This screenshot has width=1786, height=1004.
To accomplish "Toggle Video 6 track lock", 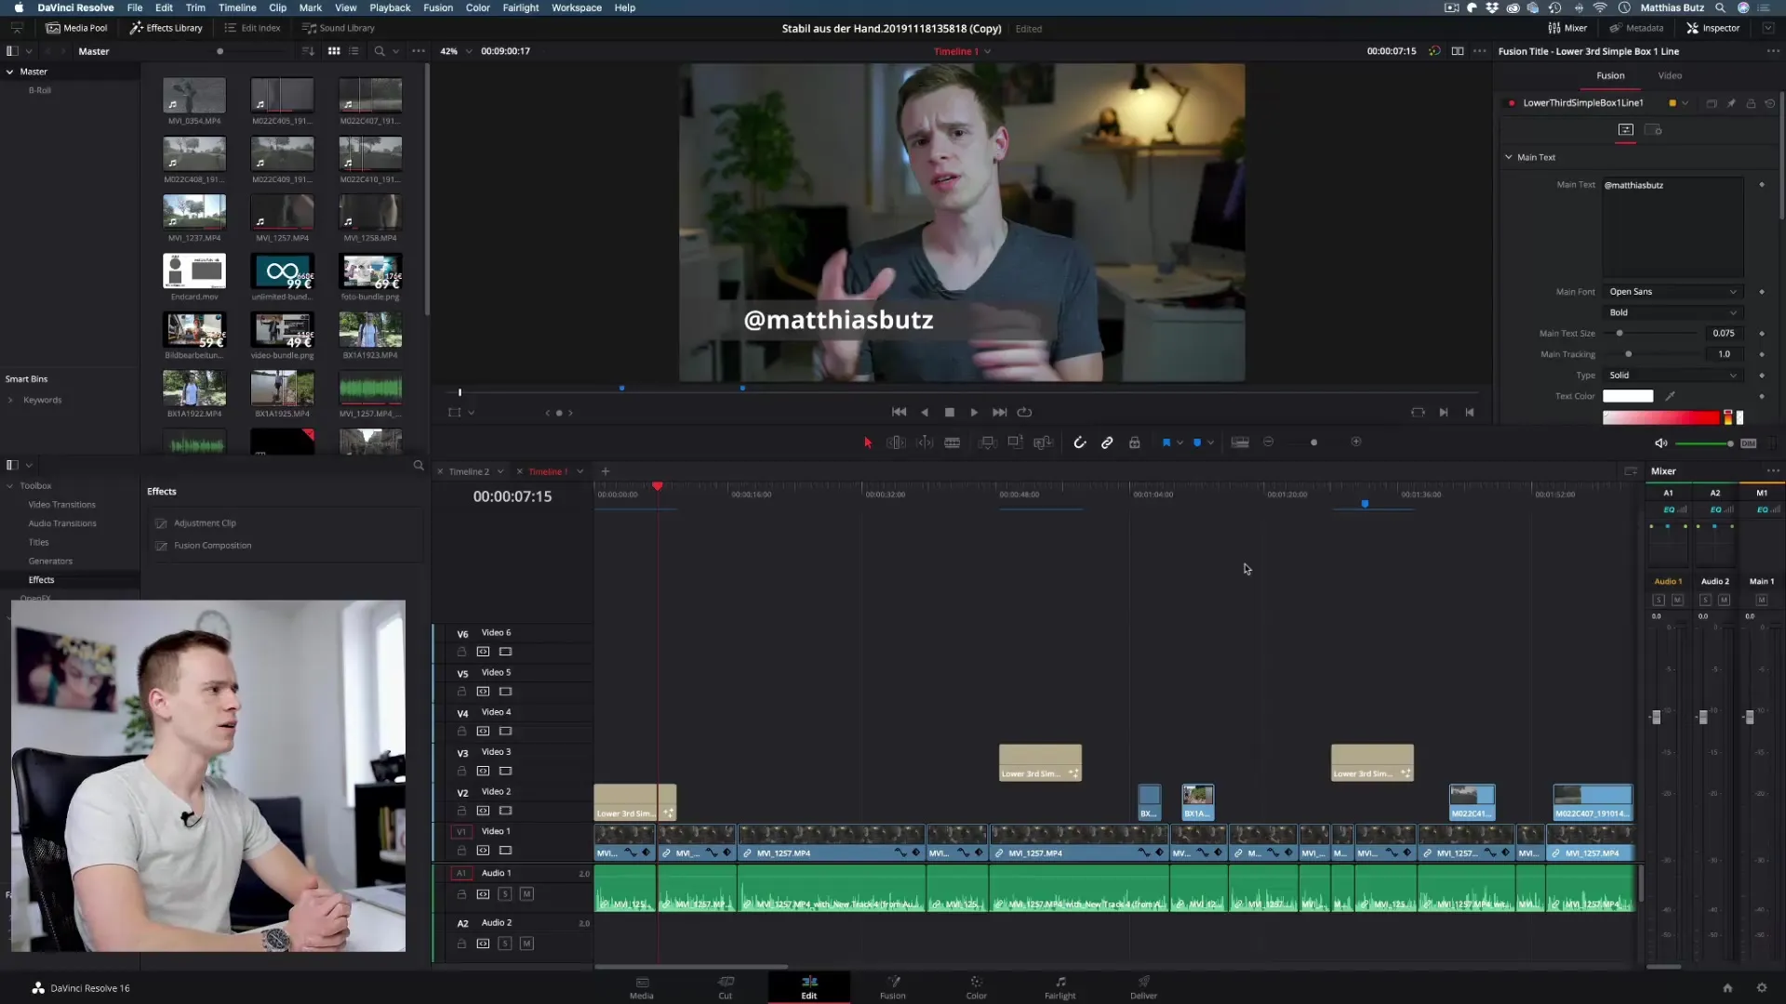I will [x=461, y=652].
